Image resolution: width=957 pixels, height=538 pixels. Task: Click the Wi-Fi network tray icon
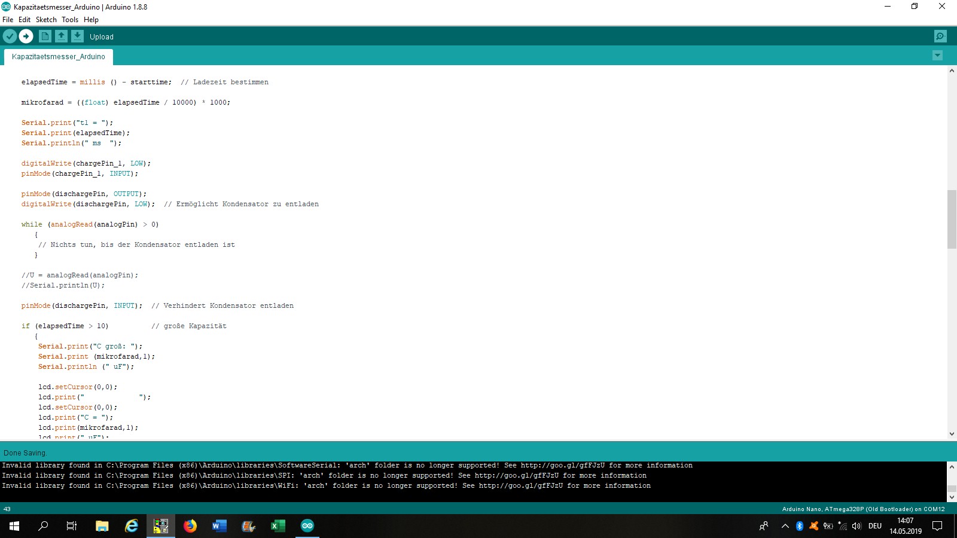843,526
